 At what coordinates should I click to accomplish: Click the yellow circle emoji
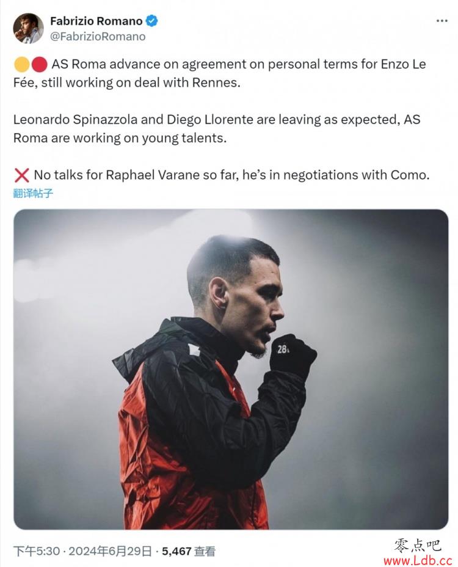[21, 64]
